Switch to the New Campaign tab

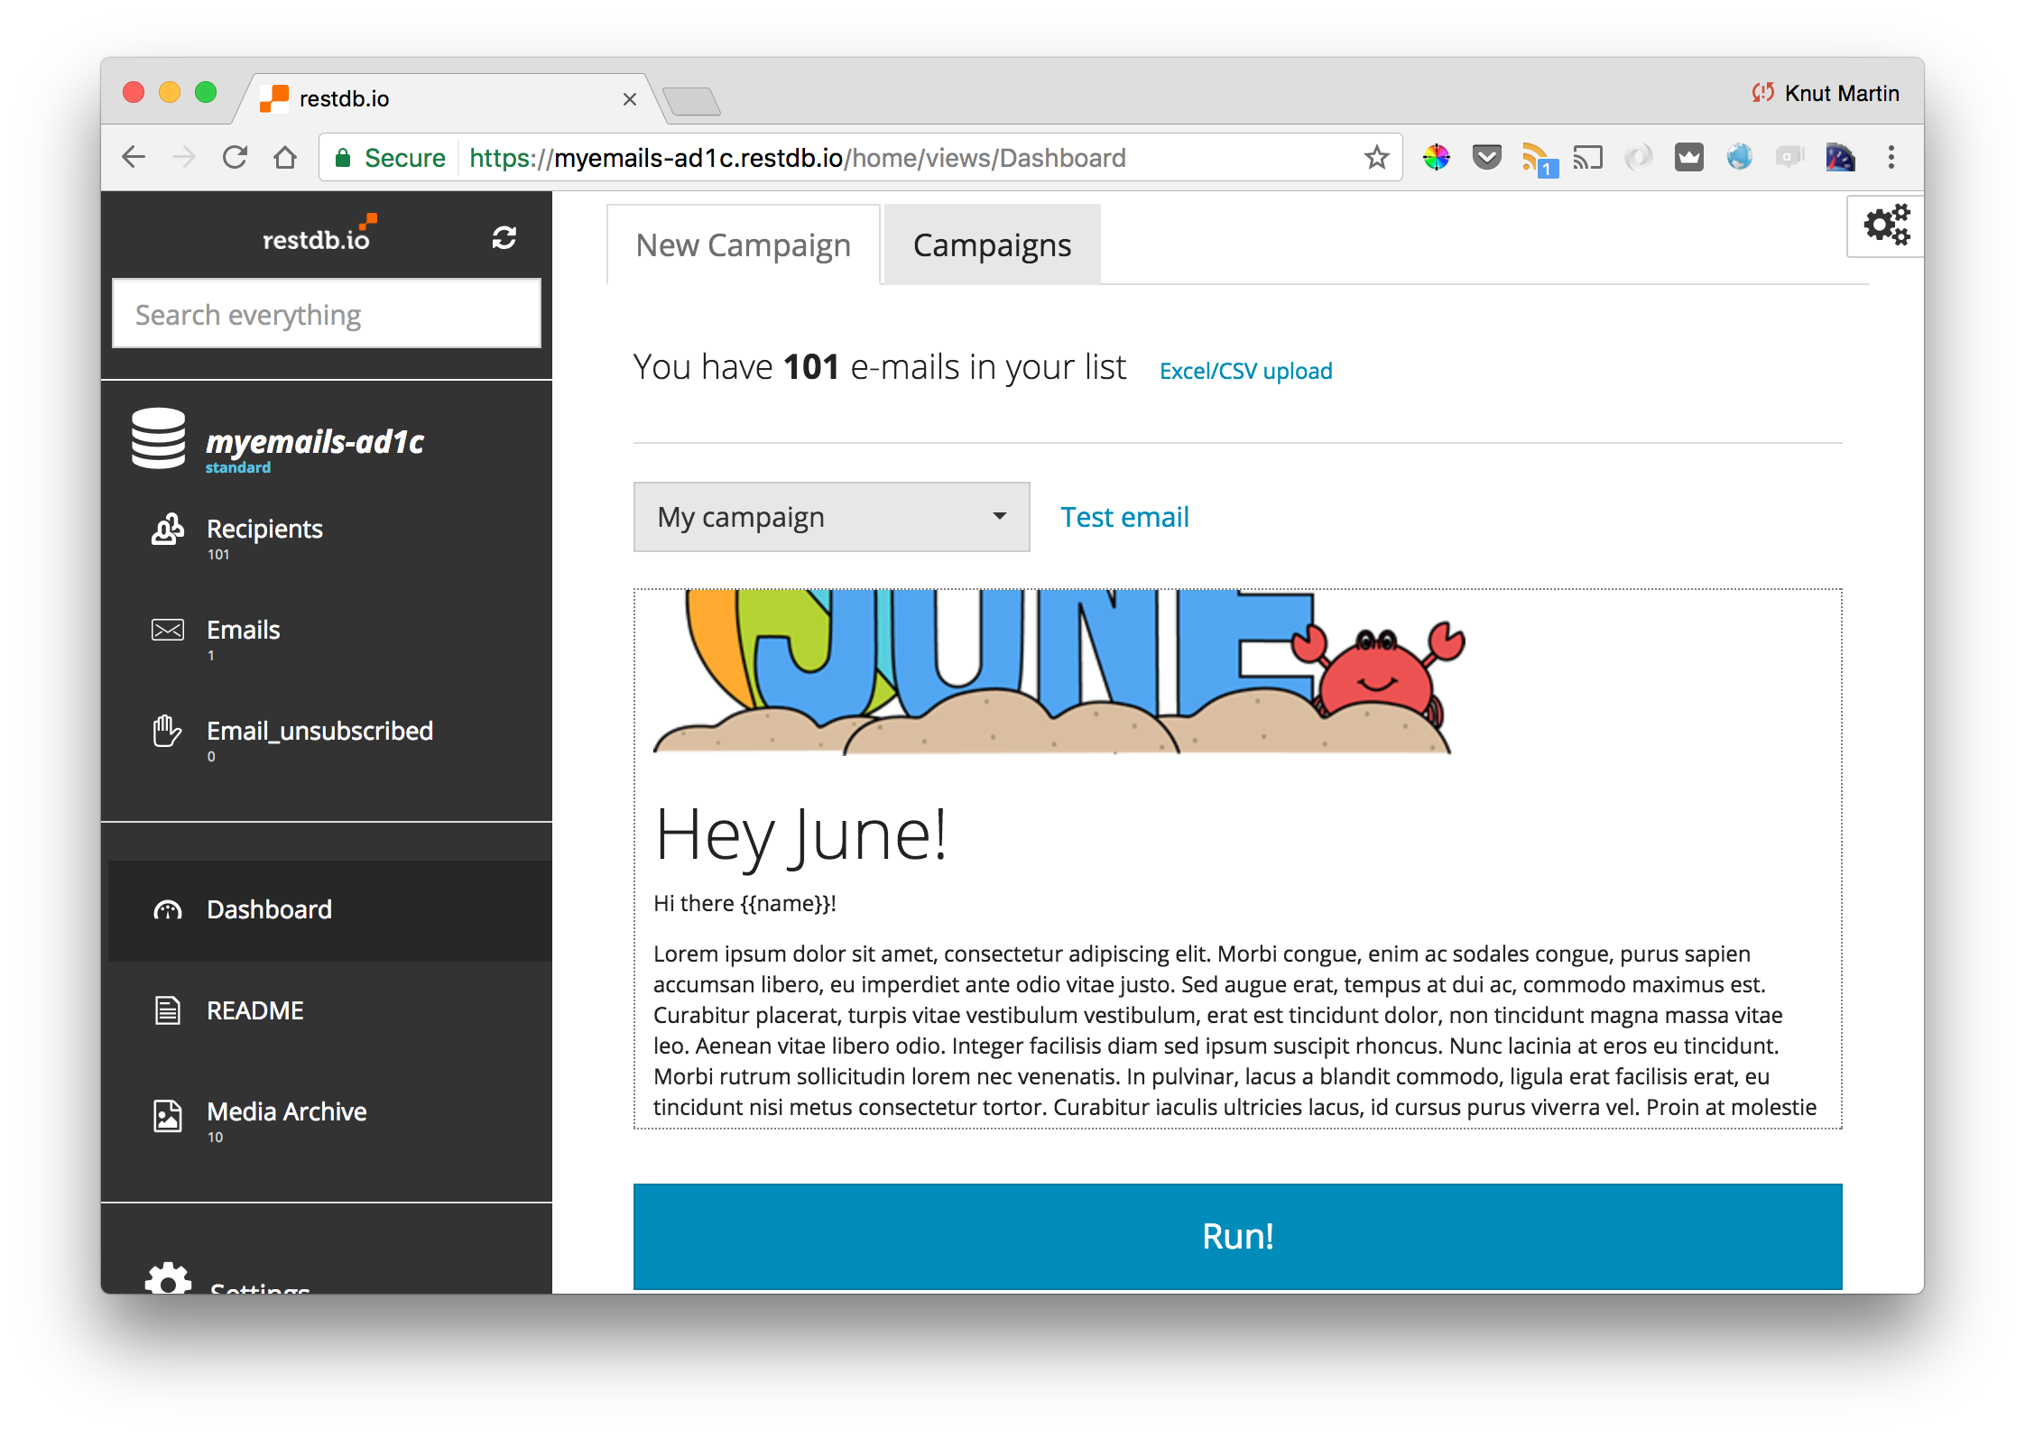[x=744, y=244]
